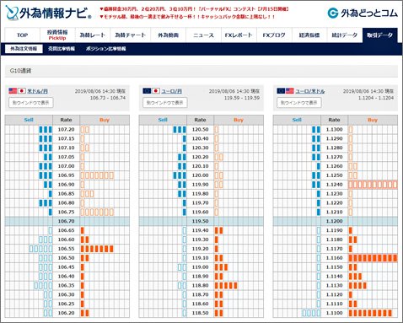Click the 106.20 rate cell
Image resolution: width=403 pixels, height=323 pixels.
[x=66, y=313]
